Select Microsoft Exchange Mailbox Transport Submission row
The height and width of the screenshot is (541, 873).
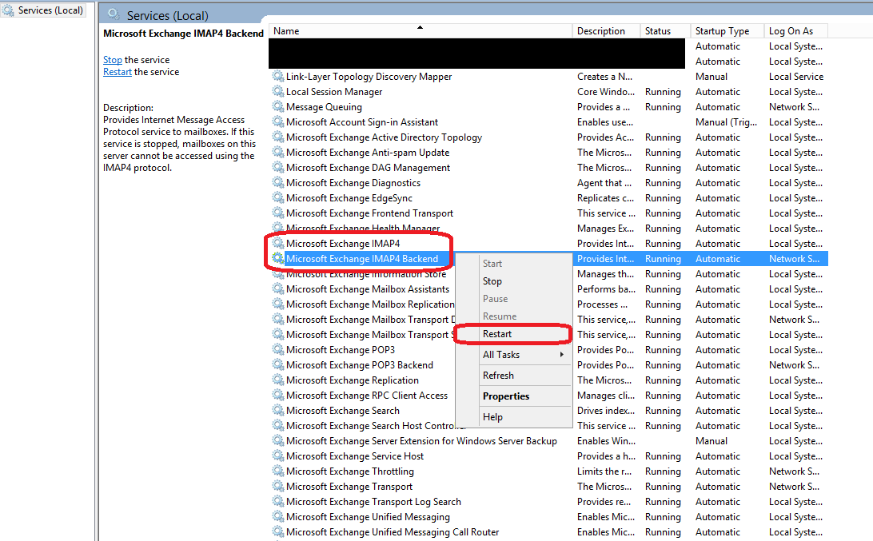pos(548,335)
